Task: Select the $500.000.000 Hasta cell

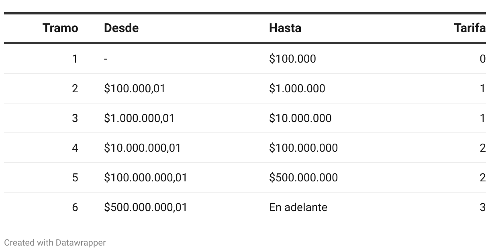Action: click(304, 178)
